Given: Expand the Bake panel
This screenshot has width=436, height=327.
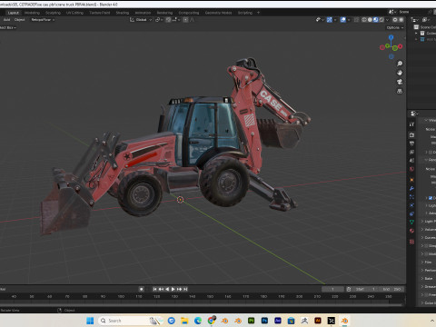Looking at the screenshot, I should [x=422, y=278].
